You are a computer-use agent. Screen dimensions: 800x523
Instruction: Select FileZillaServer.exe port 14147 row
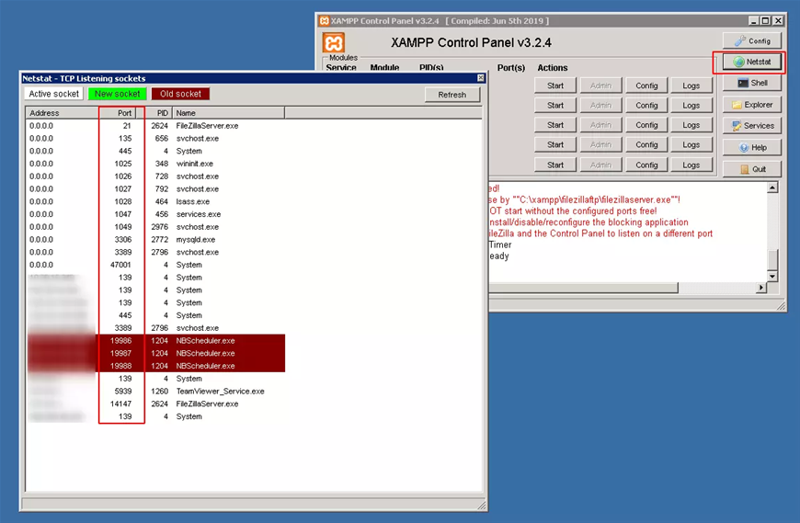pyautogui.click(x=155, y=404)
